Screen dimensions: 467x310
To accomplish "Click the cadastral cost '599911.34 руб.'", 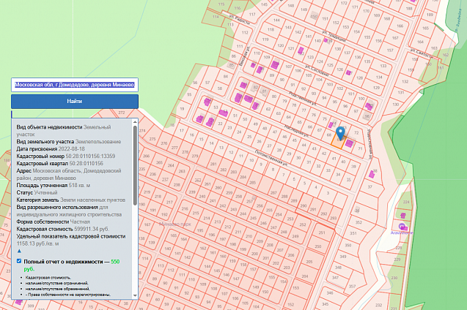I will point(92,229).
